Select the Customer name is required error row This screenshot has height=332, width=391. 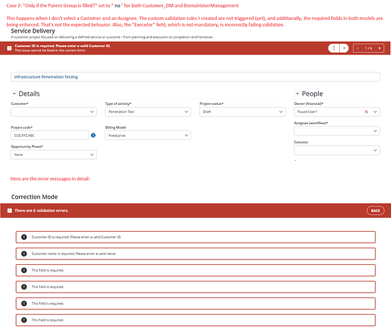(195, 254)
